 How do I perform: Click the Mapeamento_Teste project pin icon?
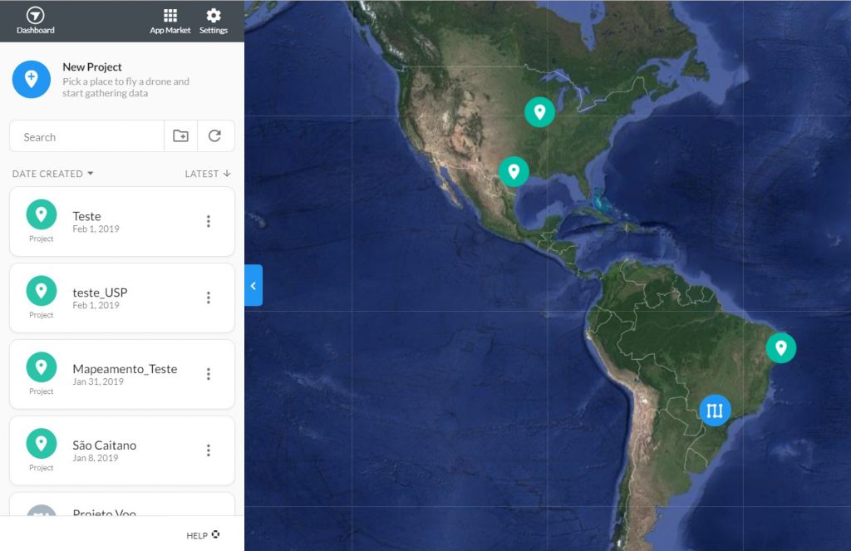tap(42, 367)
